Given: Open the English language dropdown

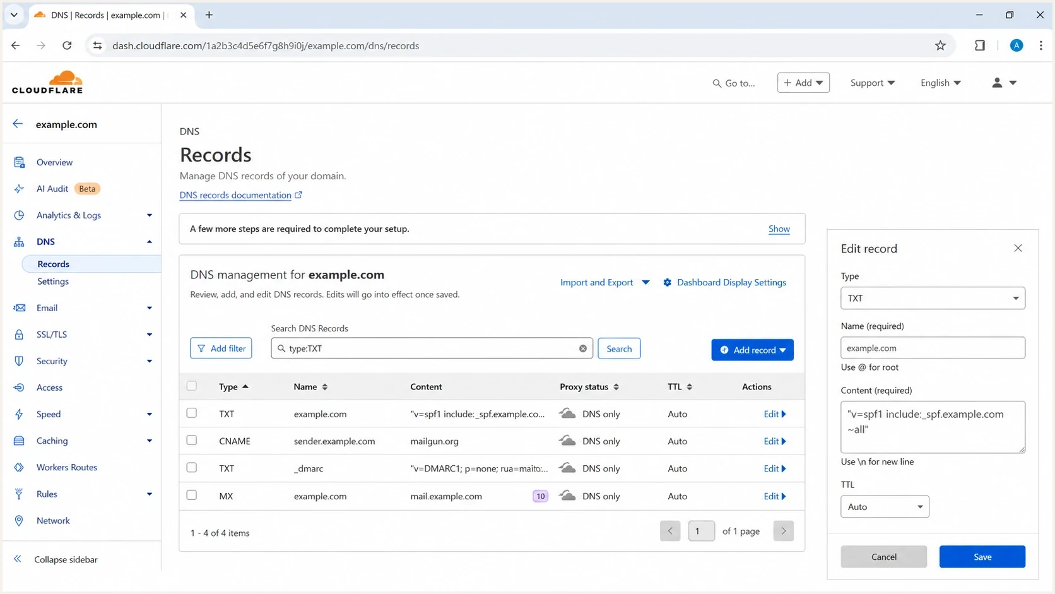Looking at the screenshot, I should [x=941, y=83].
